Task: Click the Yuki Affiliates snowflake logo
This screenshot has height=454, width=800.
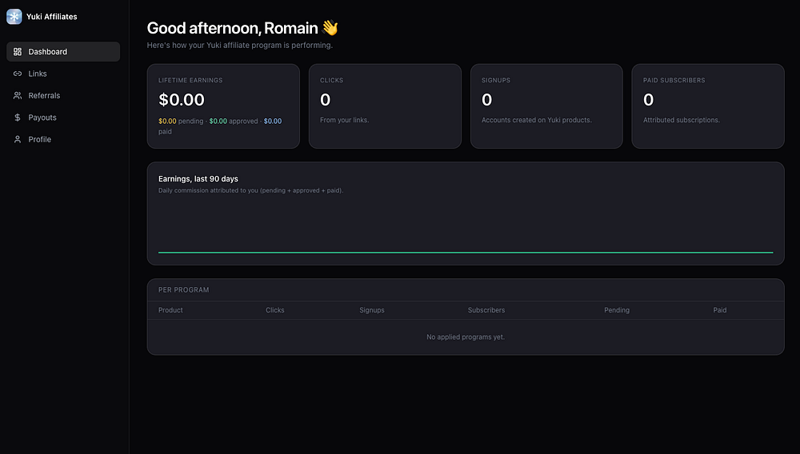Action: (14, 17)
